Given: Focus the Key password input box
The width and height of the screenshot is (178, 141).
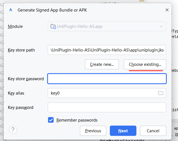Looking at the screenshot, I should pos(107,107).
